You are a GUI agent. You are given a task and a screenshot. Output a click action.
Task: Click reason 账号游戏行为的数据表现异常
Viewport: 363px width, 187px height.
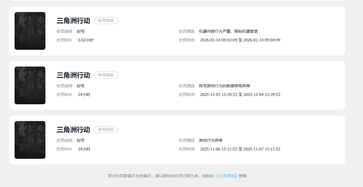(x=225, y=86)
